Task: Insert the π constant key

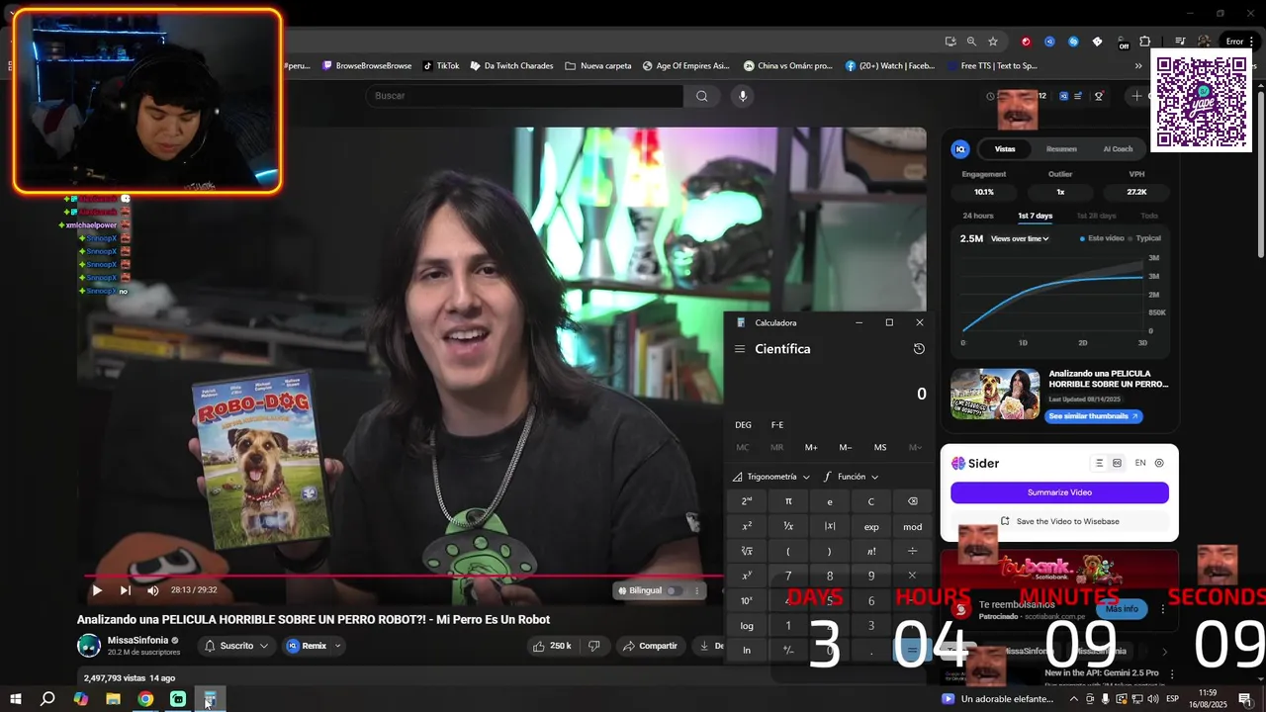Action: (x=788, y=501)
